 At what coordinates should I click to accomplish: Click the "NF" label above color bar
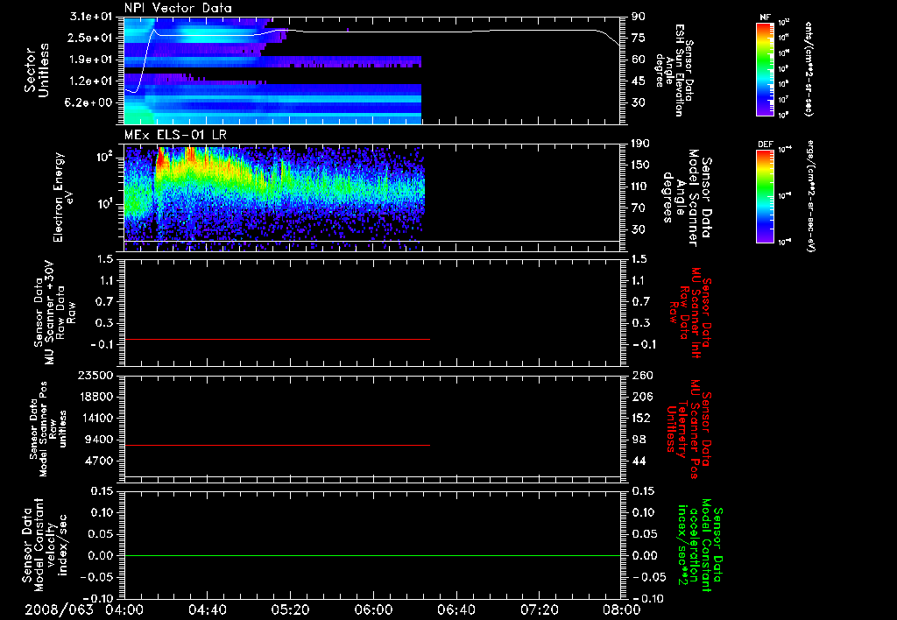pos(766,18)
